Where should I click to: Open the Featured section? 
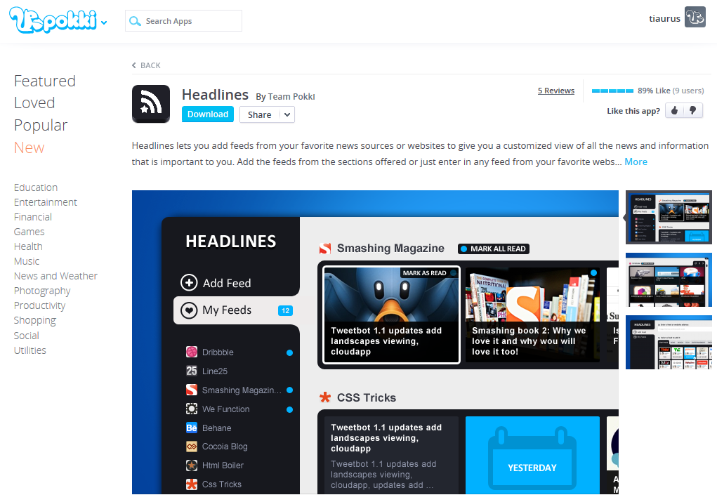pos(45,81)
